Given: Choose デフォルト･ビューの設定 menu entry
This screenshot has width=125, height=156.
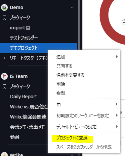Looking at the screenshot, I should [76, 127].
